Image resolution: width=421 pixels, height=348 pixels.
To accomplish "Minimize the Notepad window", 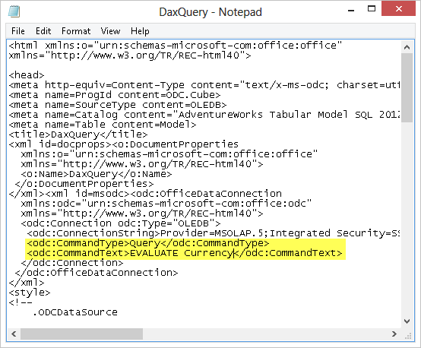I will click(351, 10).
